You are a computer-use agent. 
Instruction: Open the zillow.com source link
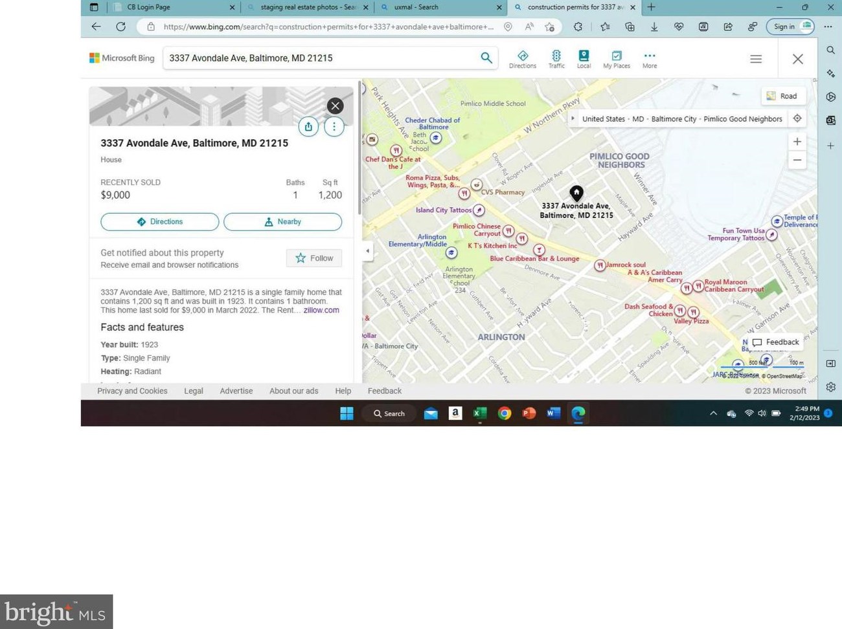(x=321, y=310)
